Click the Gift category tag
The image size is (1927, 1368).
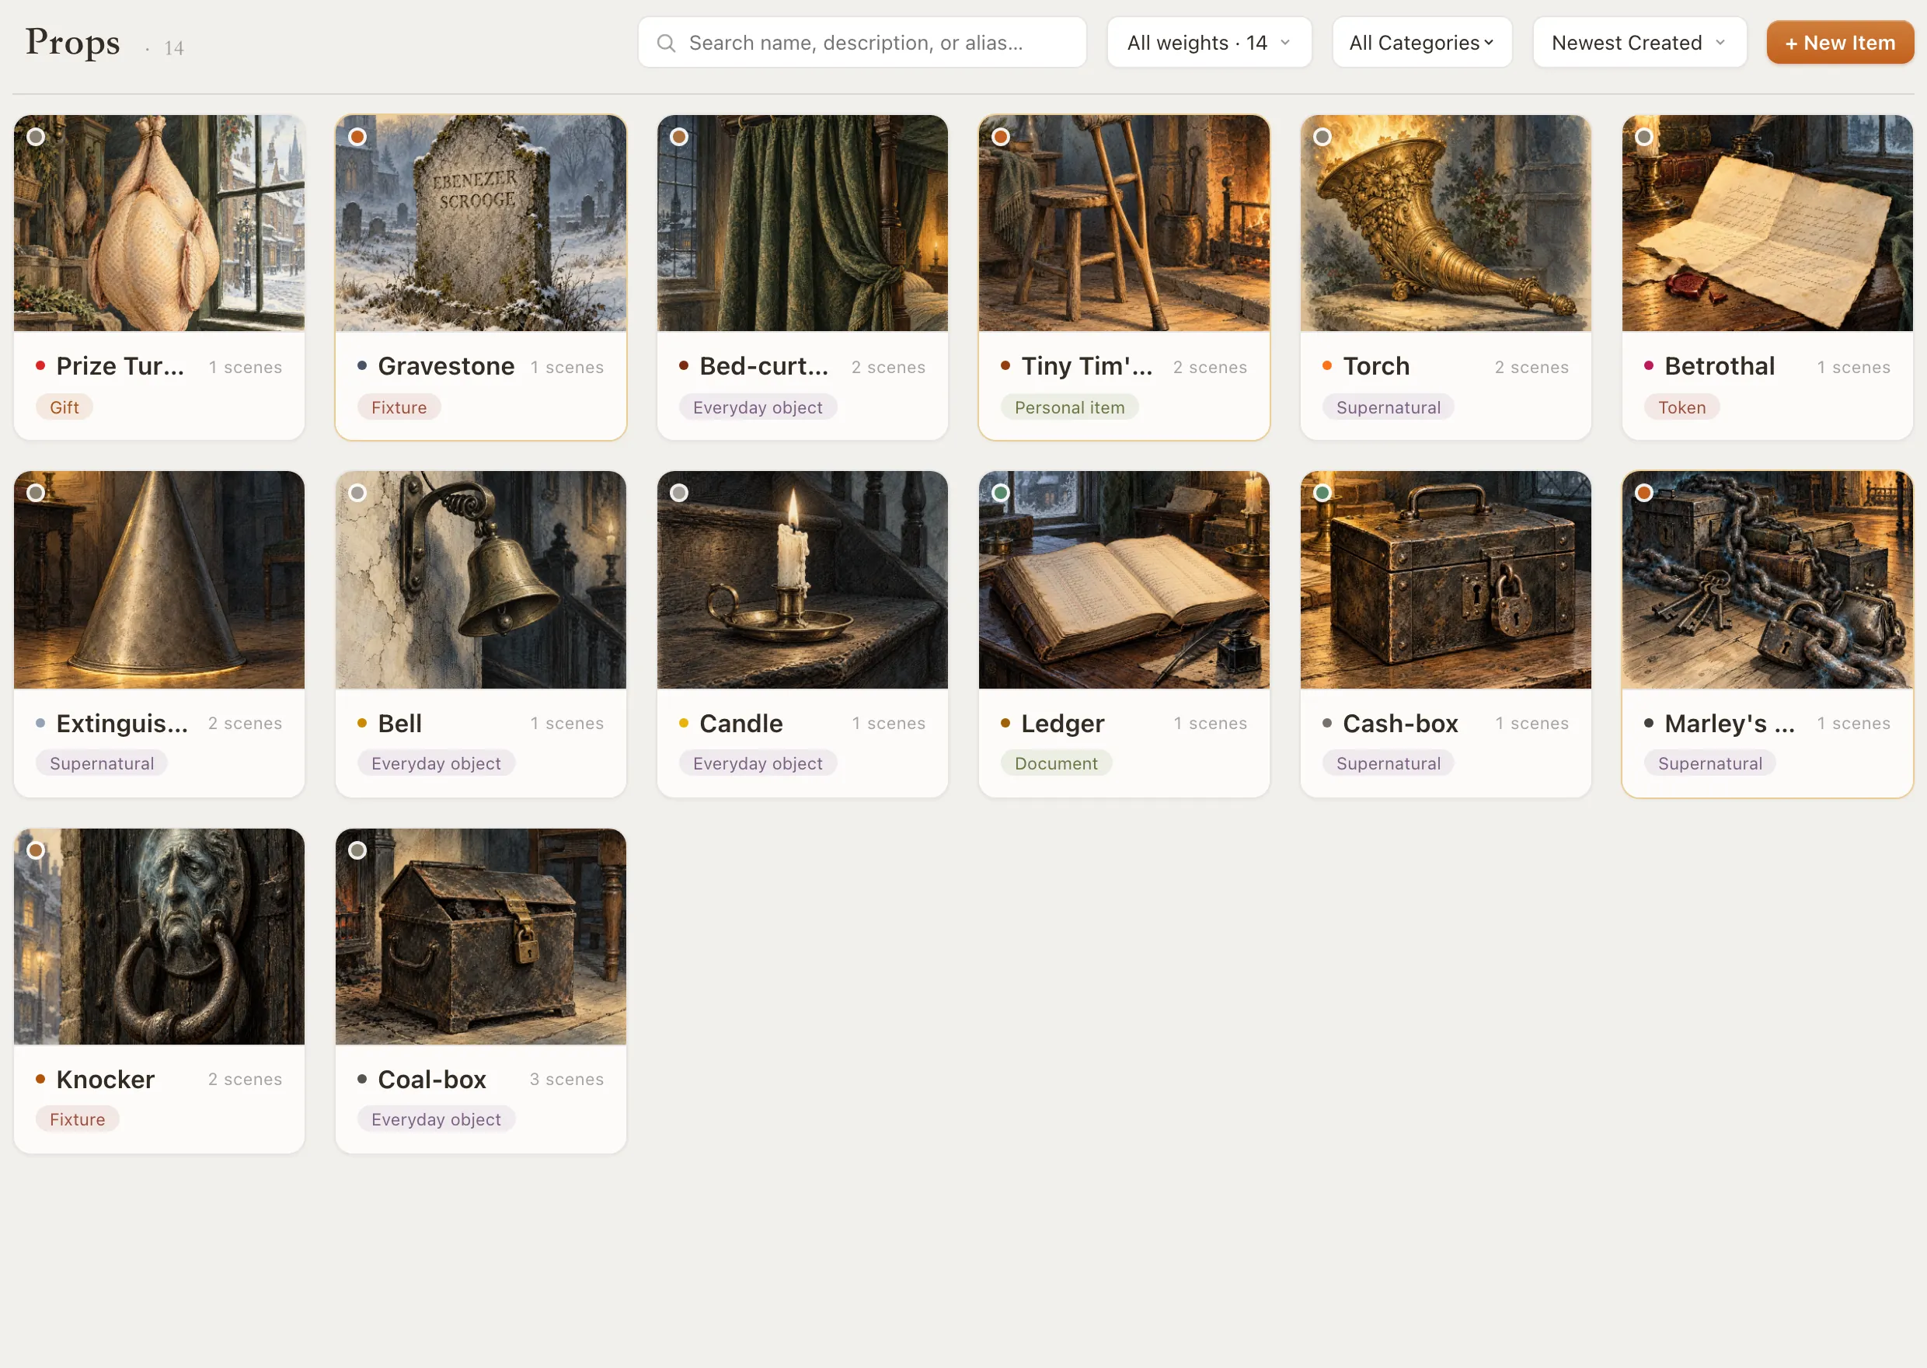click(x=64, y=407)
